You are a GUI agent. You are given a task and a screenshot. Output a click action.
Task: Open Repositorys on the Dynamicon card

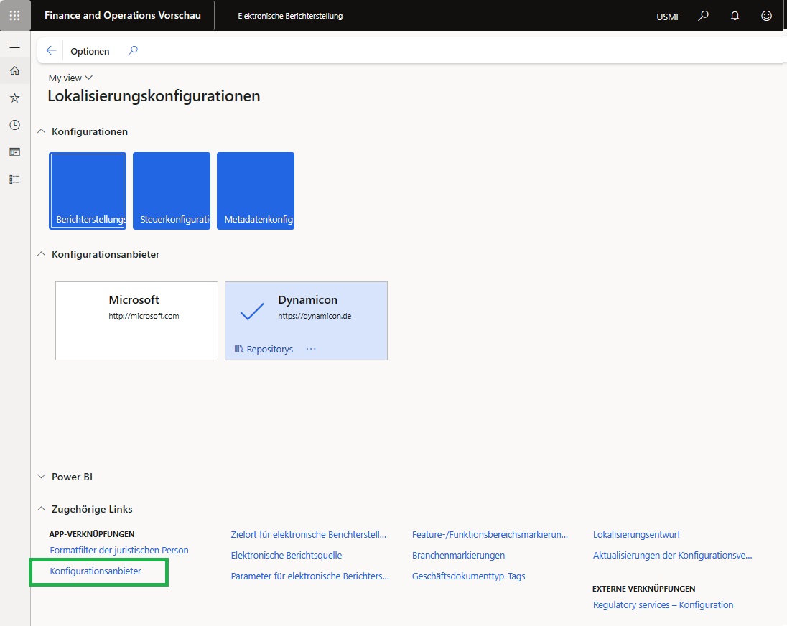(264, 350)
